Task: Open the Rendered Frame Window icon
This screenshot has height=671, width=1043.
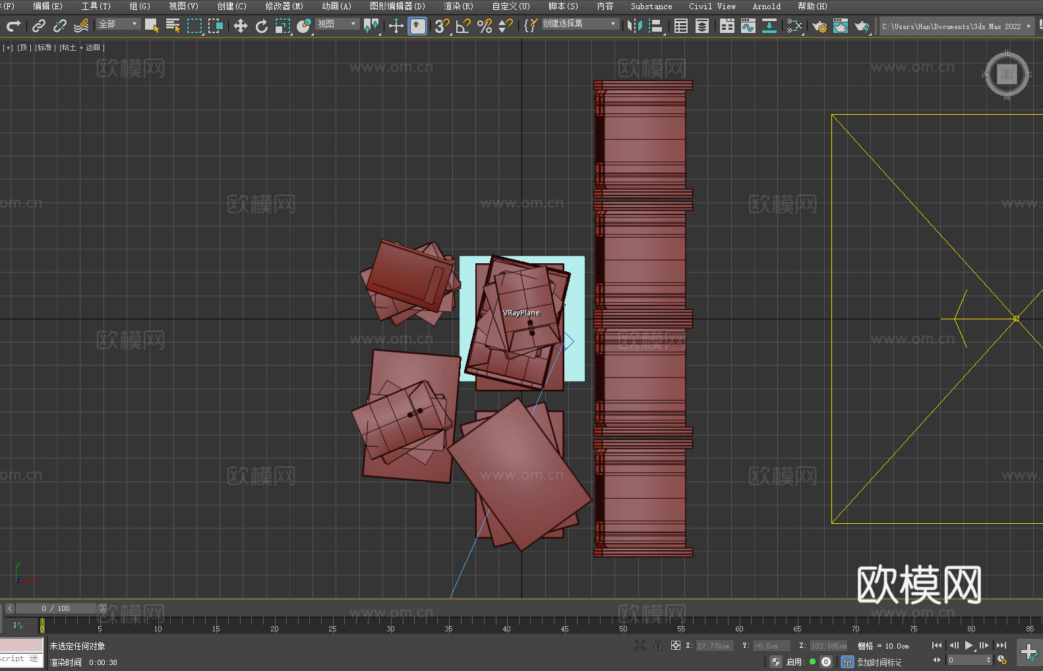Action: click(x=841, y=26)
